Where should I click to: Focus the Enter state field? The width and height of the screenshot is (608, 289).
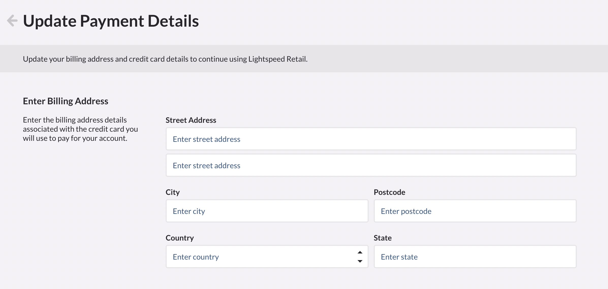(x=475, y=257)
